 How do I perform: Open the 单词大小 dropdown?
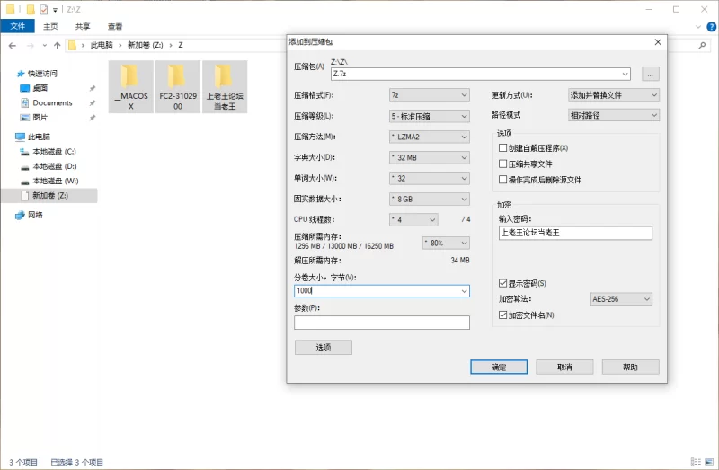430,178
